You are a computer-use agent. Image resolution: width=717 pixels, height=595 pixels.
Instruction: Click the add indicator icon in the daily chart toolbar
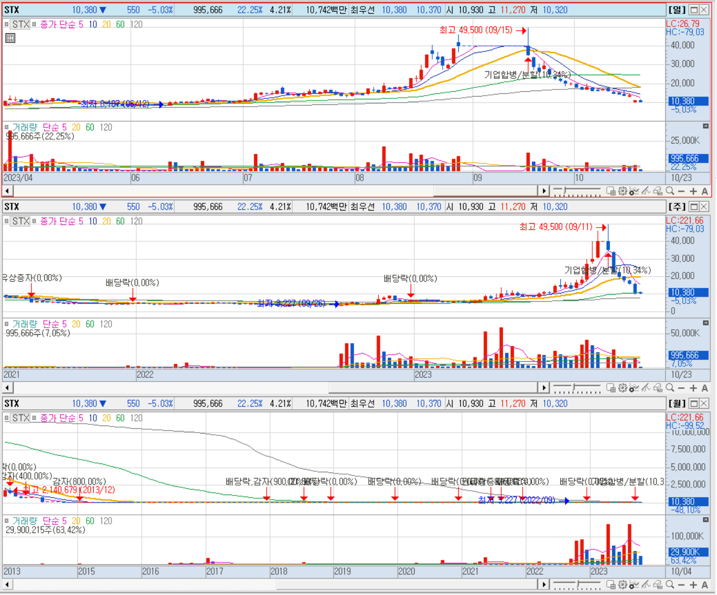click(x=634, y=191)
